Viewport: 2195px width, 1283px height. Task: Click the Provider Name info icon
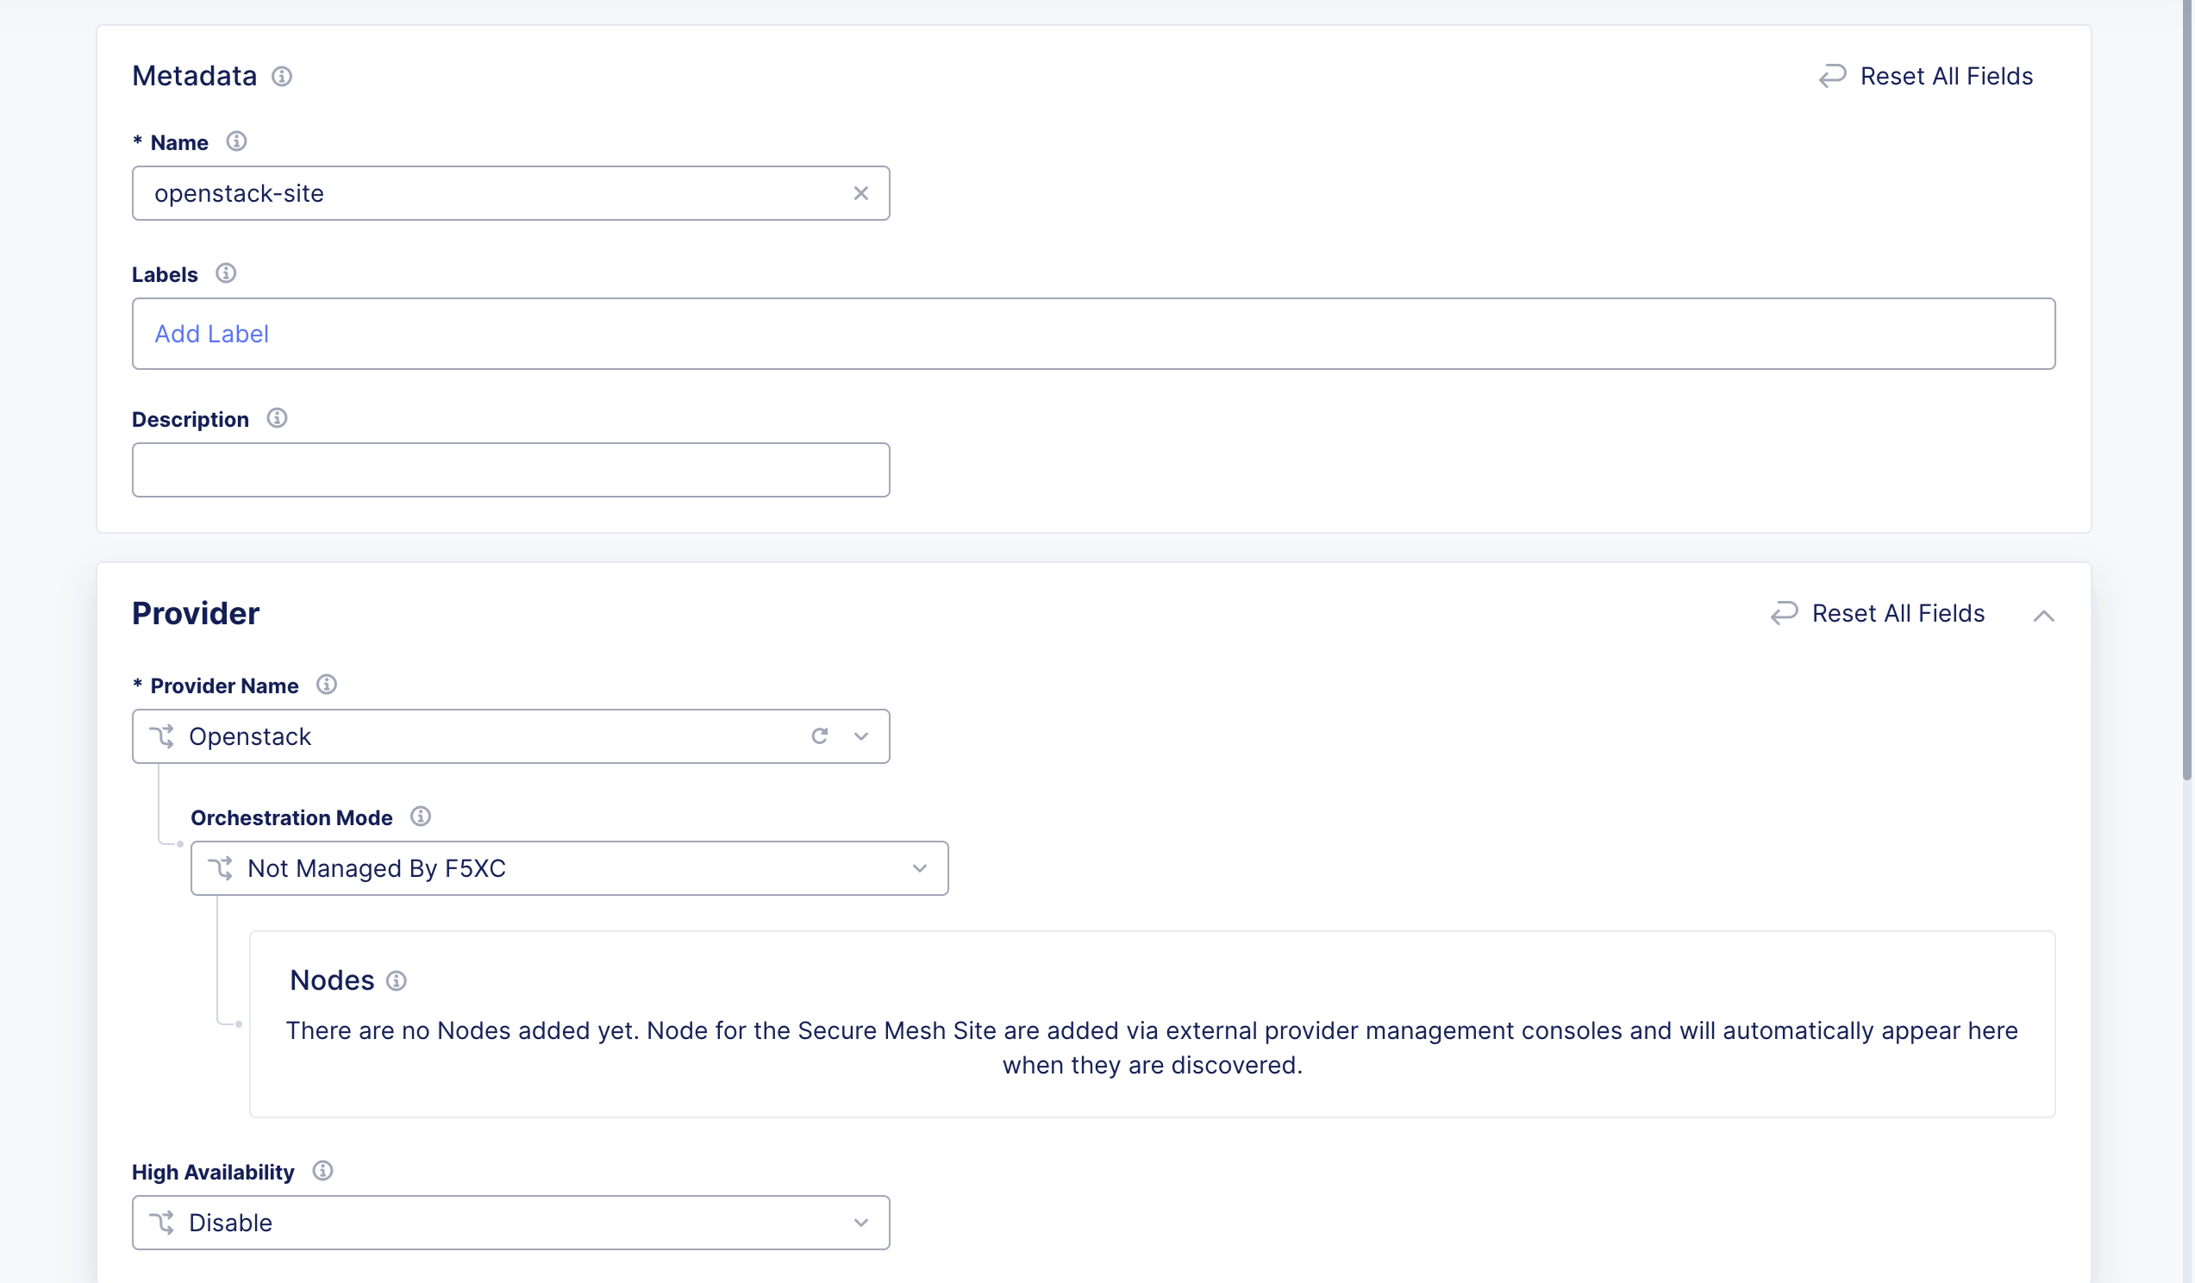[x=327, y=685]
